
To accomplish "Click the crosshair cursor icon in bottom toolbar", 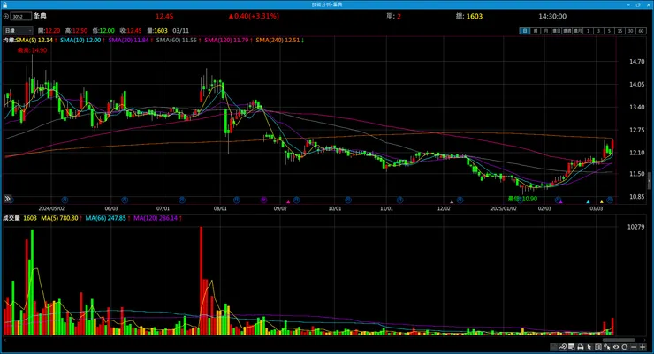I will point(607,347).
